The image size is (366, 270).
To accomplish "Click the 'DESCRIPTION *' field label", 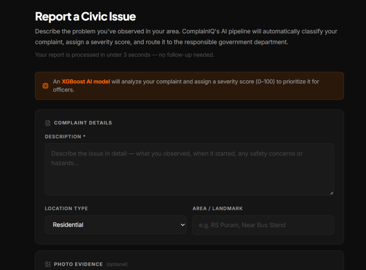I will (65, 137).
